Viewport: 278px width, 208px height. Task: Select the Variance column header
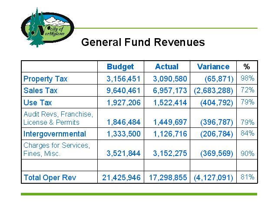[x=213, y=67]
